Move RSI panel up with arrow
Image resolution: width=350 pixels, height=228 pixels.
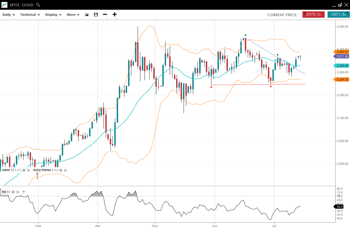tap(24, 192)
